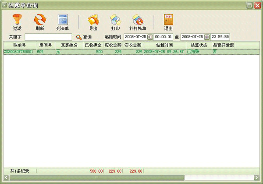263x184 pixels.
Task: Click the 结算状态 column header
Action: click(x=199, y=45)
